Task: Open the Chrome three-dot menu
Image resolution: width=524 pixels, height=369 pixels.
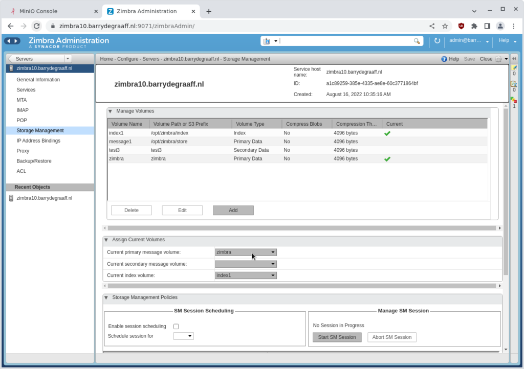Action: coord(514,26)
